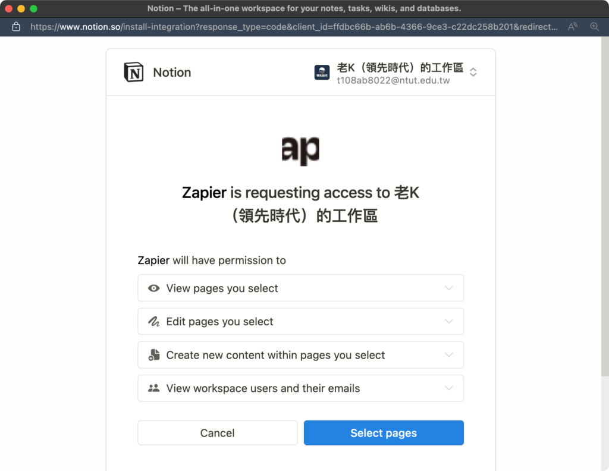Click the Notion logo icon

[x=134, y=72]
